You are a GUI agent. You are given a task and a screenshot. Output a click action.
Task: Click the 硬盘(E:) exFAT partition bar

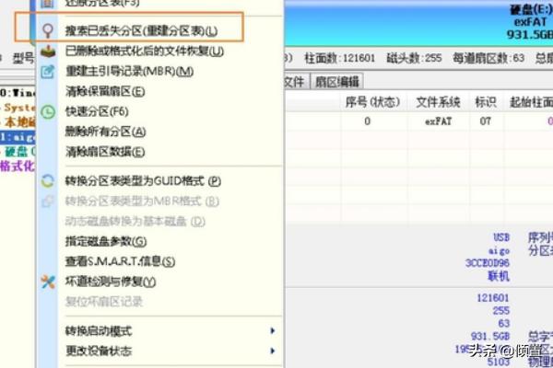(x=418, y=23)
